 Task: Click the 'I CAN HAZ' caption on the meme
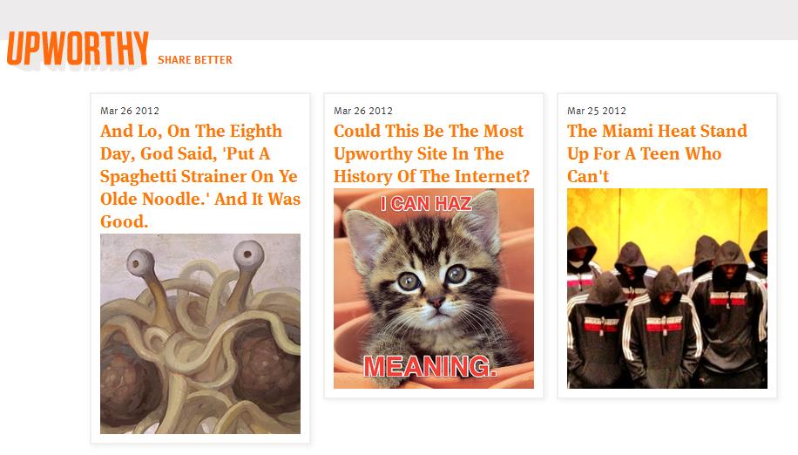click(x=427, y=204)
